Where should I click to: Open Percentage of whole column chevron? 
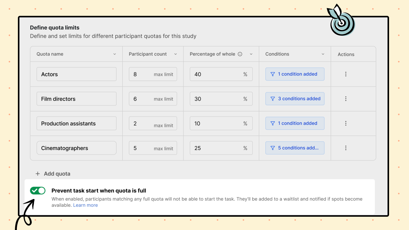251,54
